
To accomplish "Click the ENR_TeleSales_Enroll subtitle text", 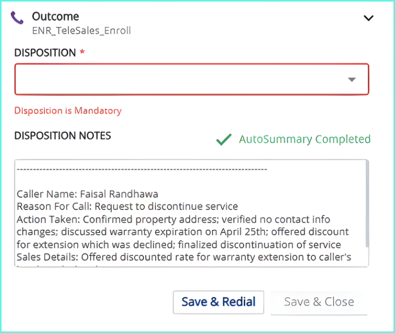I will (81, 30).
